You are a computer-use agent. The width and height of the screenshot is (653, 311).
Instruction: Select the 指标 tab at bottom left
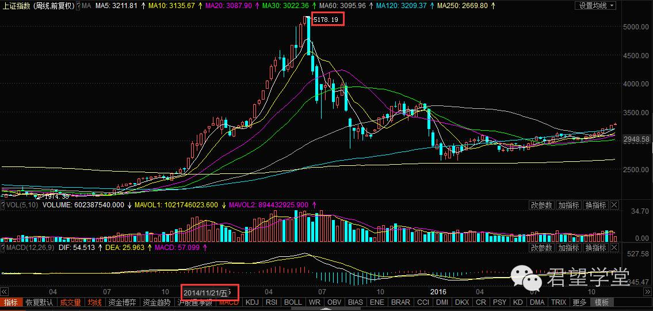[x=11, y=302]
